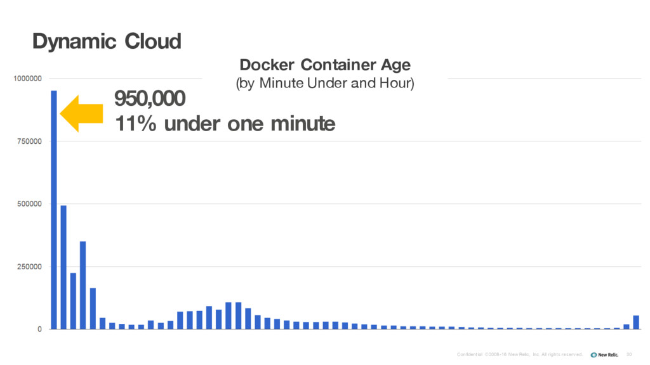Click the 950,000 annotation text

[150, 98]
